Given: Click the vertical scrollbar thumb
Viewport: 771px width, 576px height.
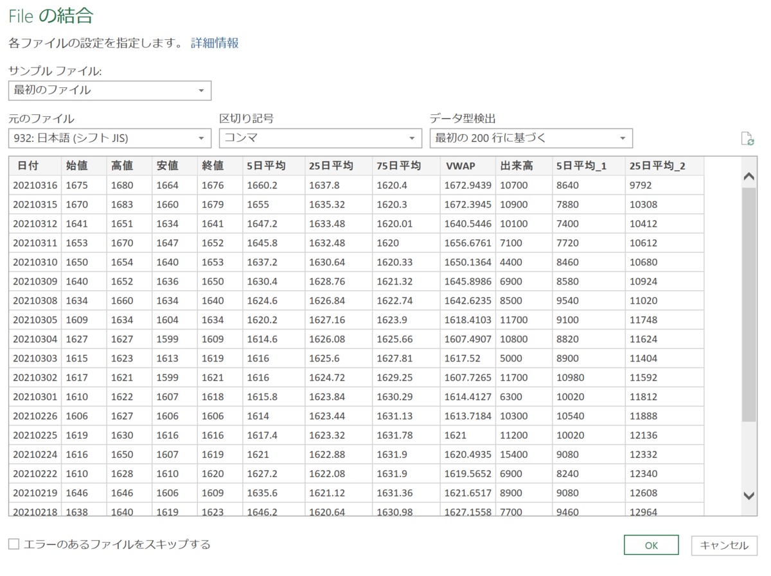Looking at the screenshot, I should coord(749,305).
